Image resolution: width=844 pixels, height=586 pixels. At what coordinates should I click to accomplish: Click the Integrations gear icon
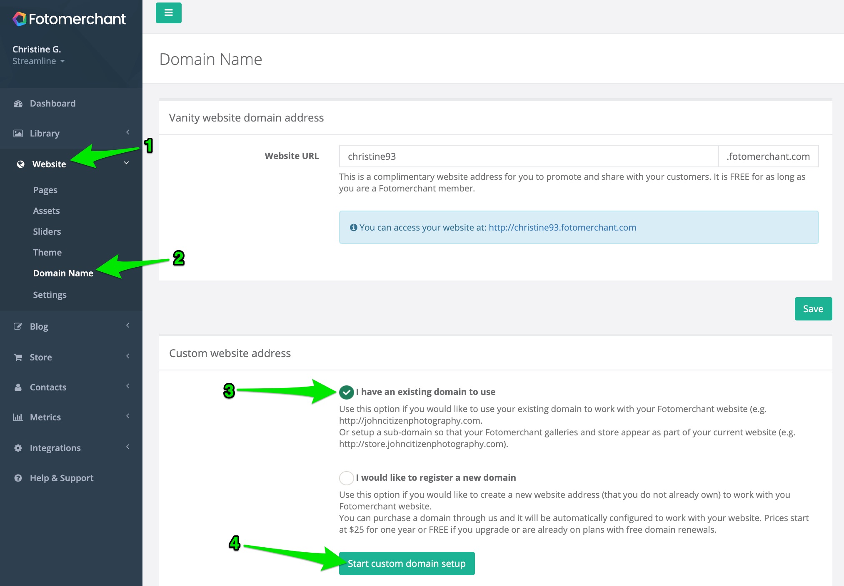(18, 448)
